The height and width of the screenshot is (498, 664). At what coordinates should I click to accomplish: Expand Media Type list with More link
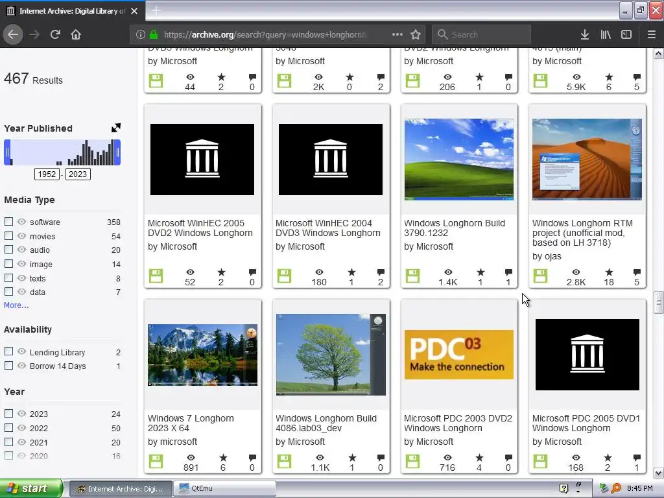pos(16,305)
